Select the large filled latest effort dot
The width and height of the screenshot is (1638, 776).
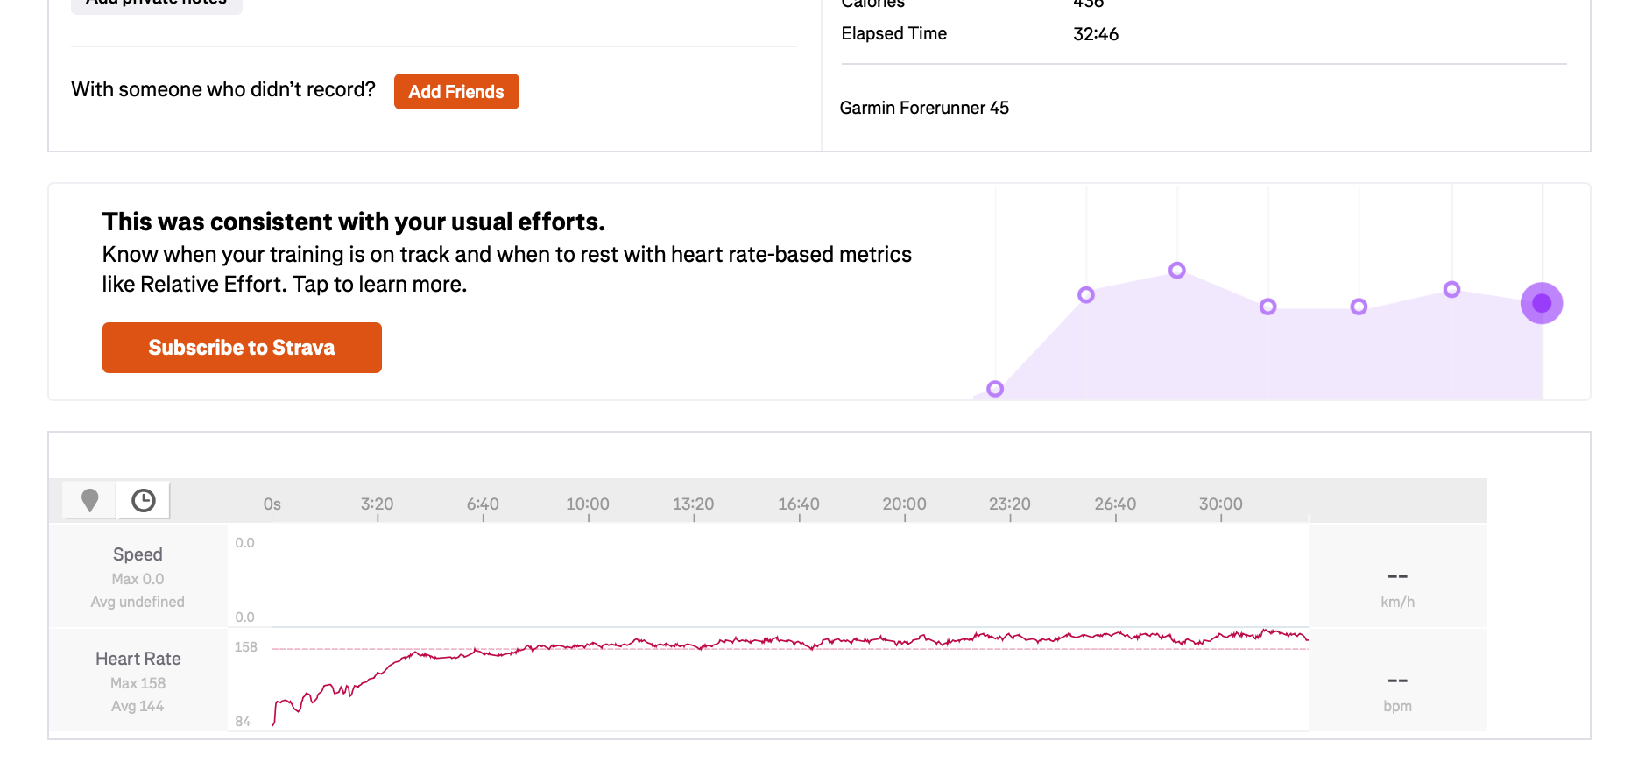1542,303
